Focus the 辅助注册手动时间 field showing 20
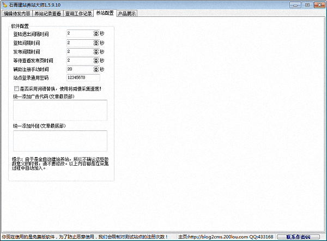The width and height of the screenshot is (327, 241). 79,69
